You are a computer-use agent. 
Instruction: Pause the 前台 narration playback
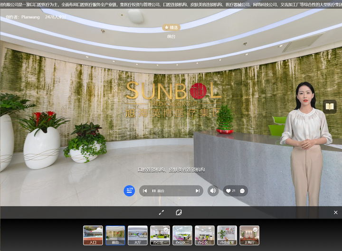point(154,191)
